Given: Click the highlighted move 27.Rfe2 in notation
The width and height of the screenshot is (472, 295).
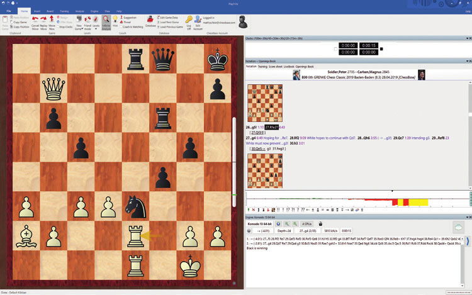Looking at the screenshot, I should pyautogui.click(x=272, y=127).
